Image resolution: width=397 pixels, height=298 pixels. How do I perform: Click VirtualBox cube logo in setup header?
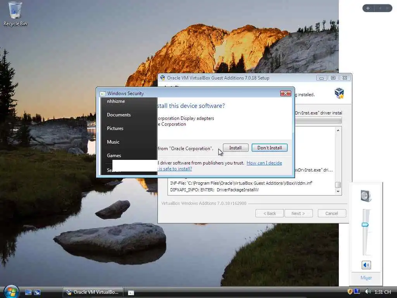(339, 93)
